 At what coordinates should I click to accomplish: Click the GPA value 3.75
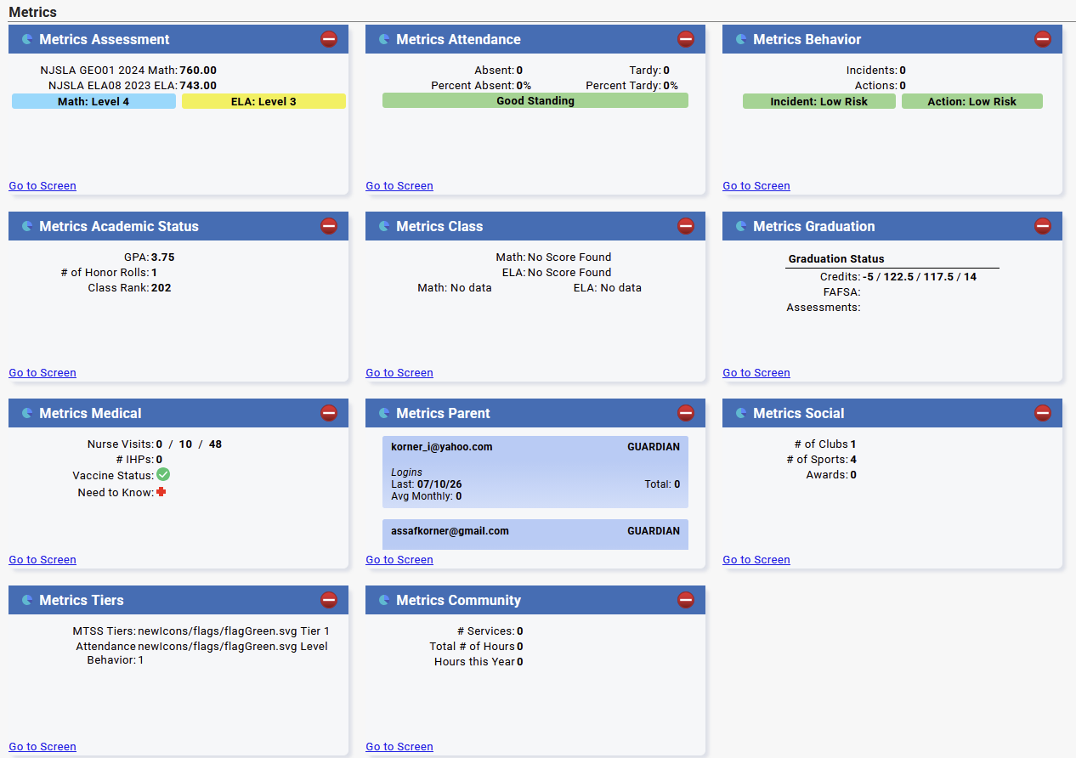click(163, 257)
